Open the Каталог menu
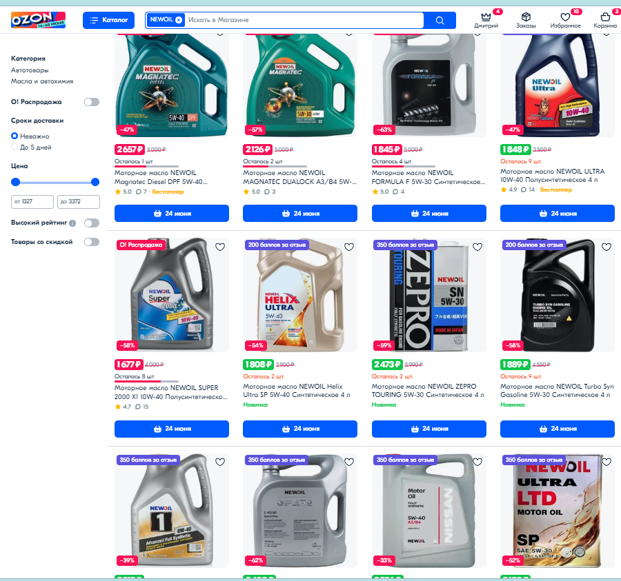The height and width of the screenshot is (581, 621). 108,20
